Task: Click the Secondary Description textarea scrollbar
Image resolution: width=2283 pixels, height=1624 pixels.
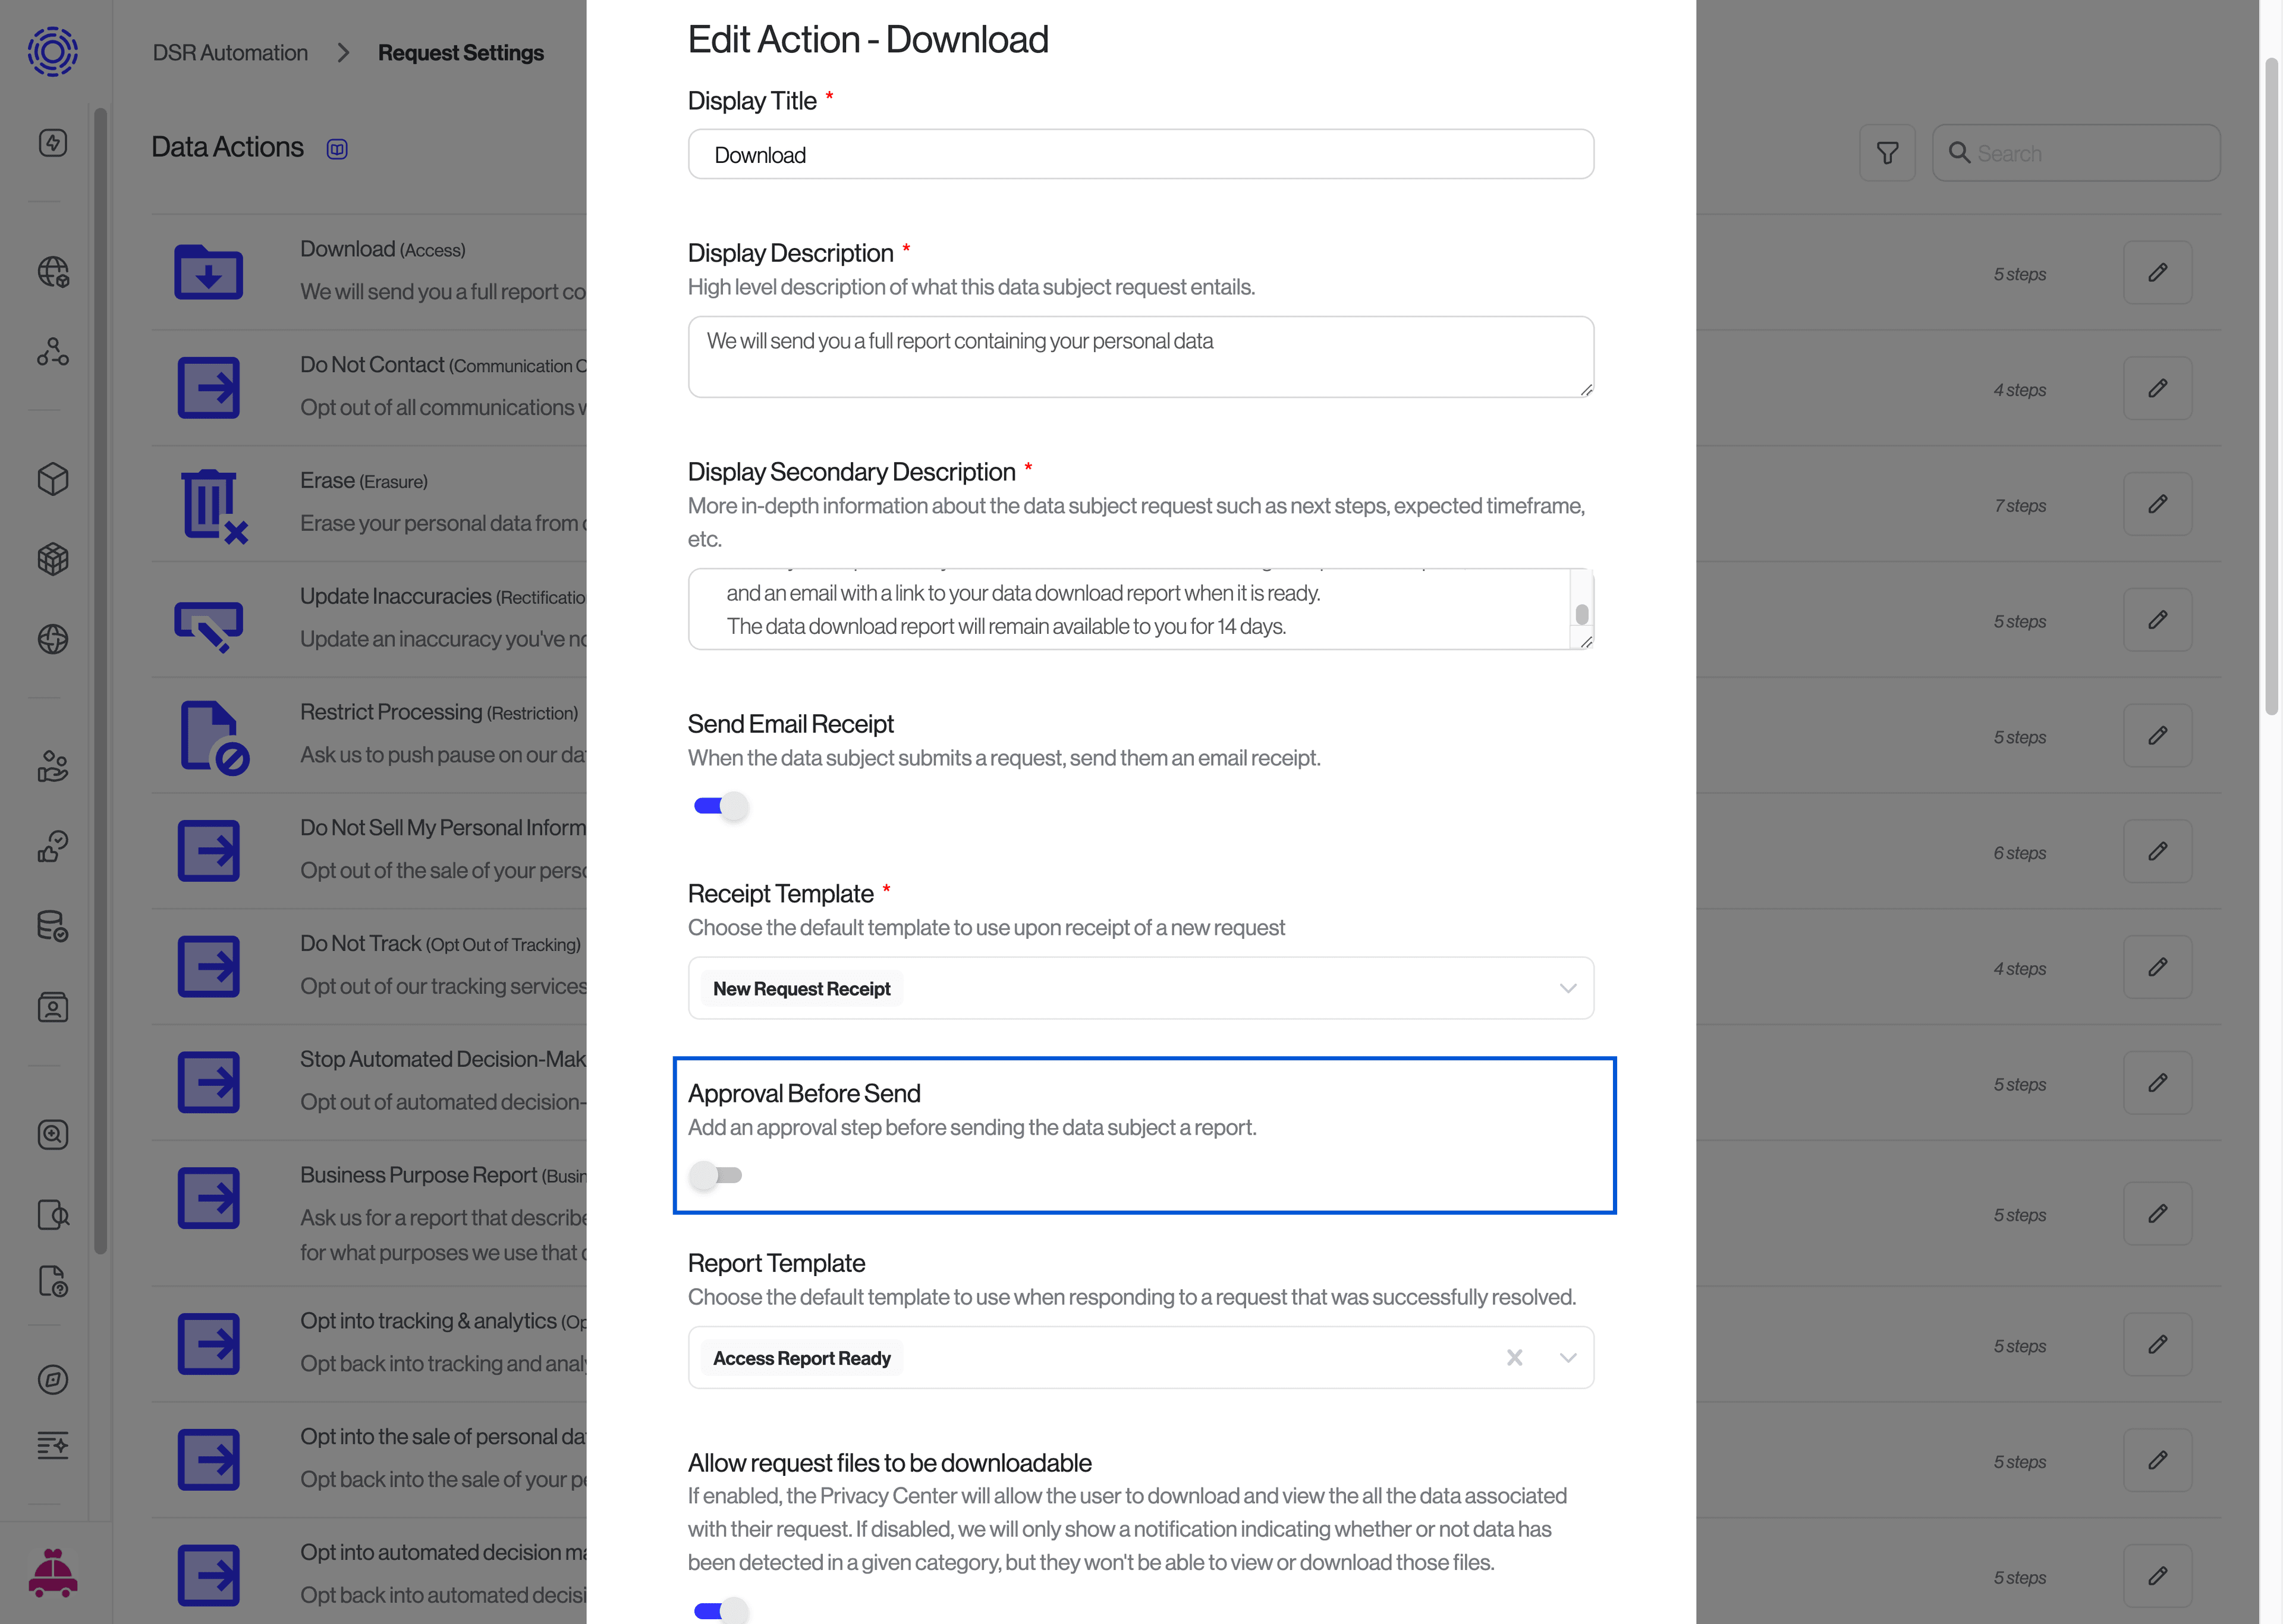Action: pos(1581,614)
